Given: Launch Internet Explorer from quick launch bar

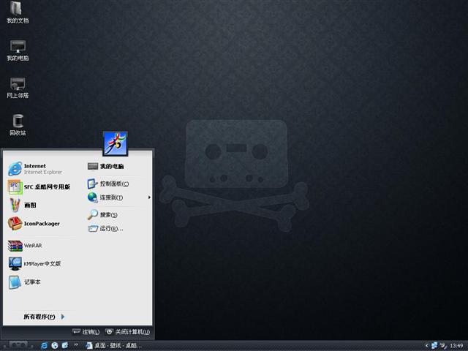Looking at the screenshot, I should (44, 346).
